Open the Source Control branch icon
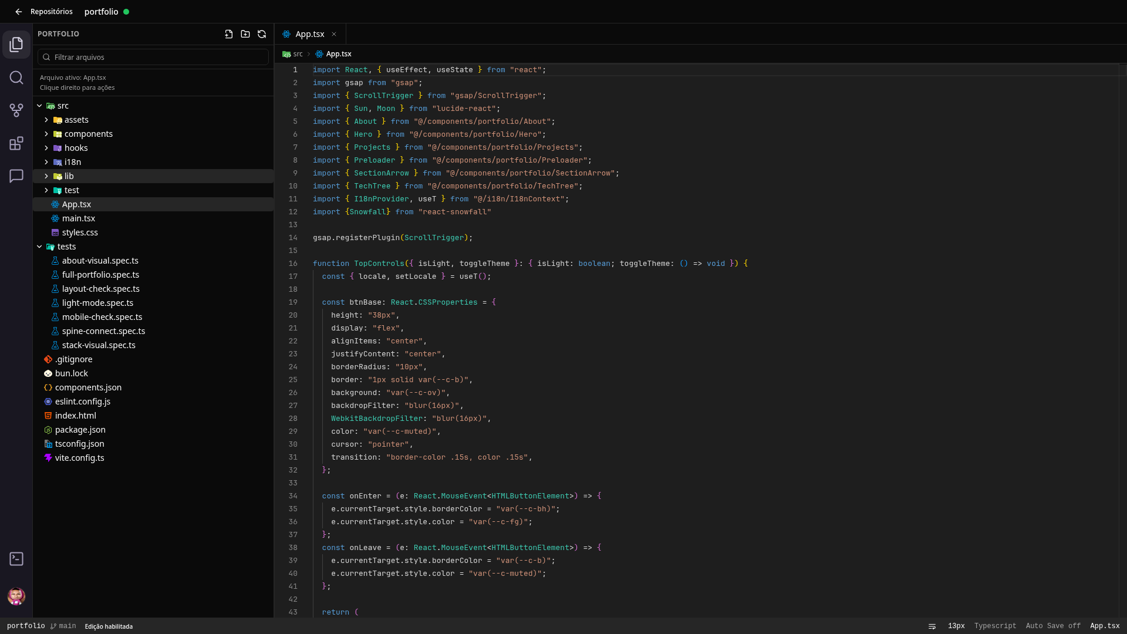 pos(16,110)
